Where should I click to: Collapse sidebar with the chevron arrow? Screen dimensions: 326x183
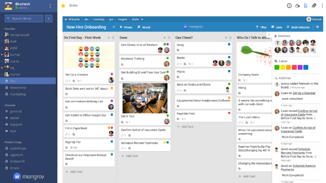[269, 35]
